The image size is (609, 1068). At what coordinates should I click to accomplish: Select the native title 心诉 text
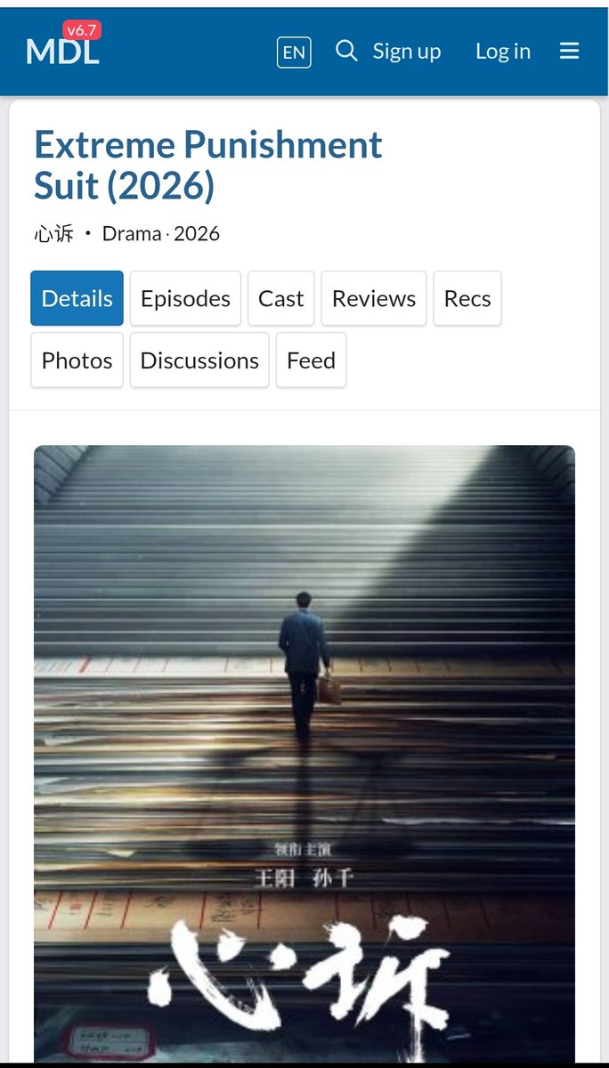(53, 234)
